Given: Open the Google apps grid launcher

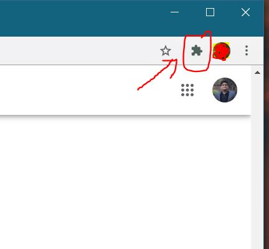Looking at the screenshot, I should [x=187, y=90].
